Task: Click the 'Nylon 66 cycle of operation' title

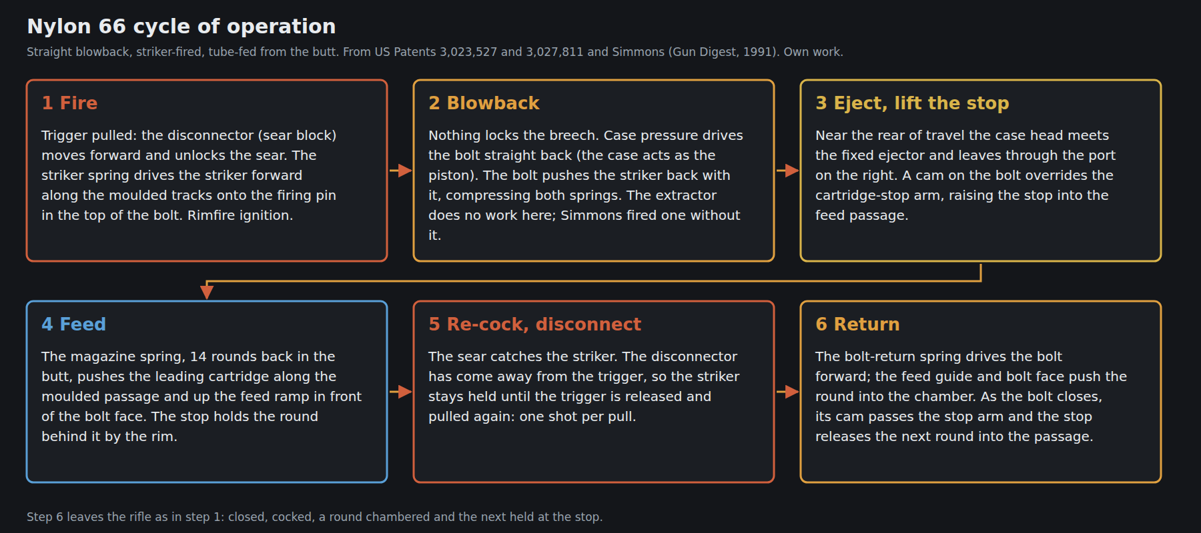Action: pos(181,27)
